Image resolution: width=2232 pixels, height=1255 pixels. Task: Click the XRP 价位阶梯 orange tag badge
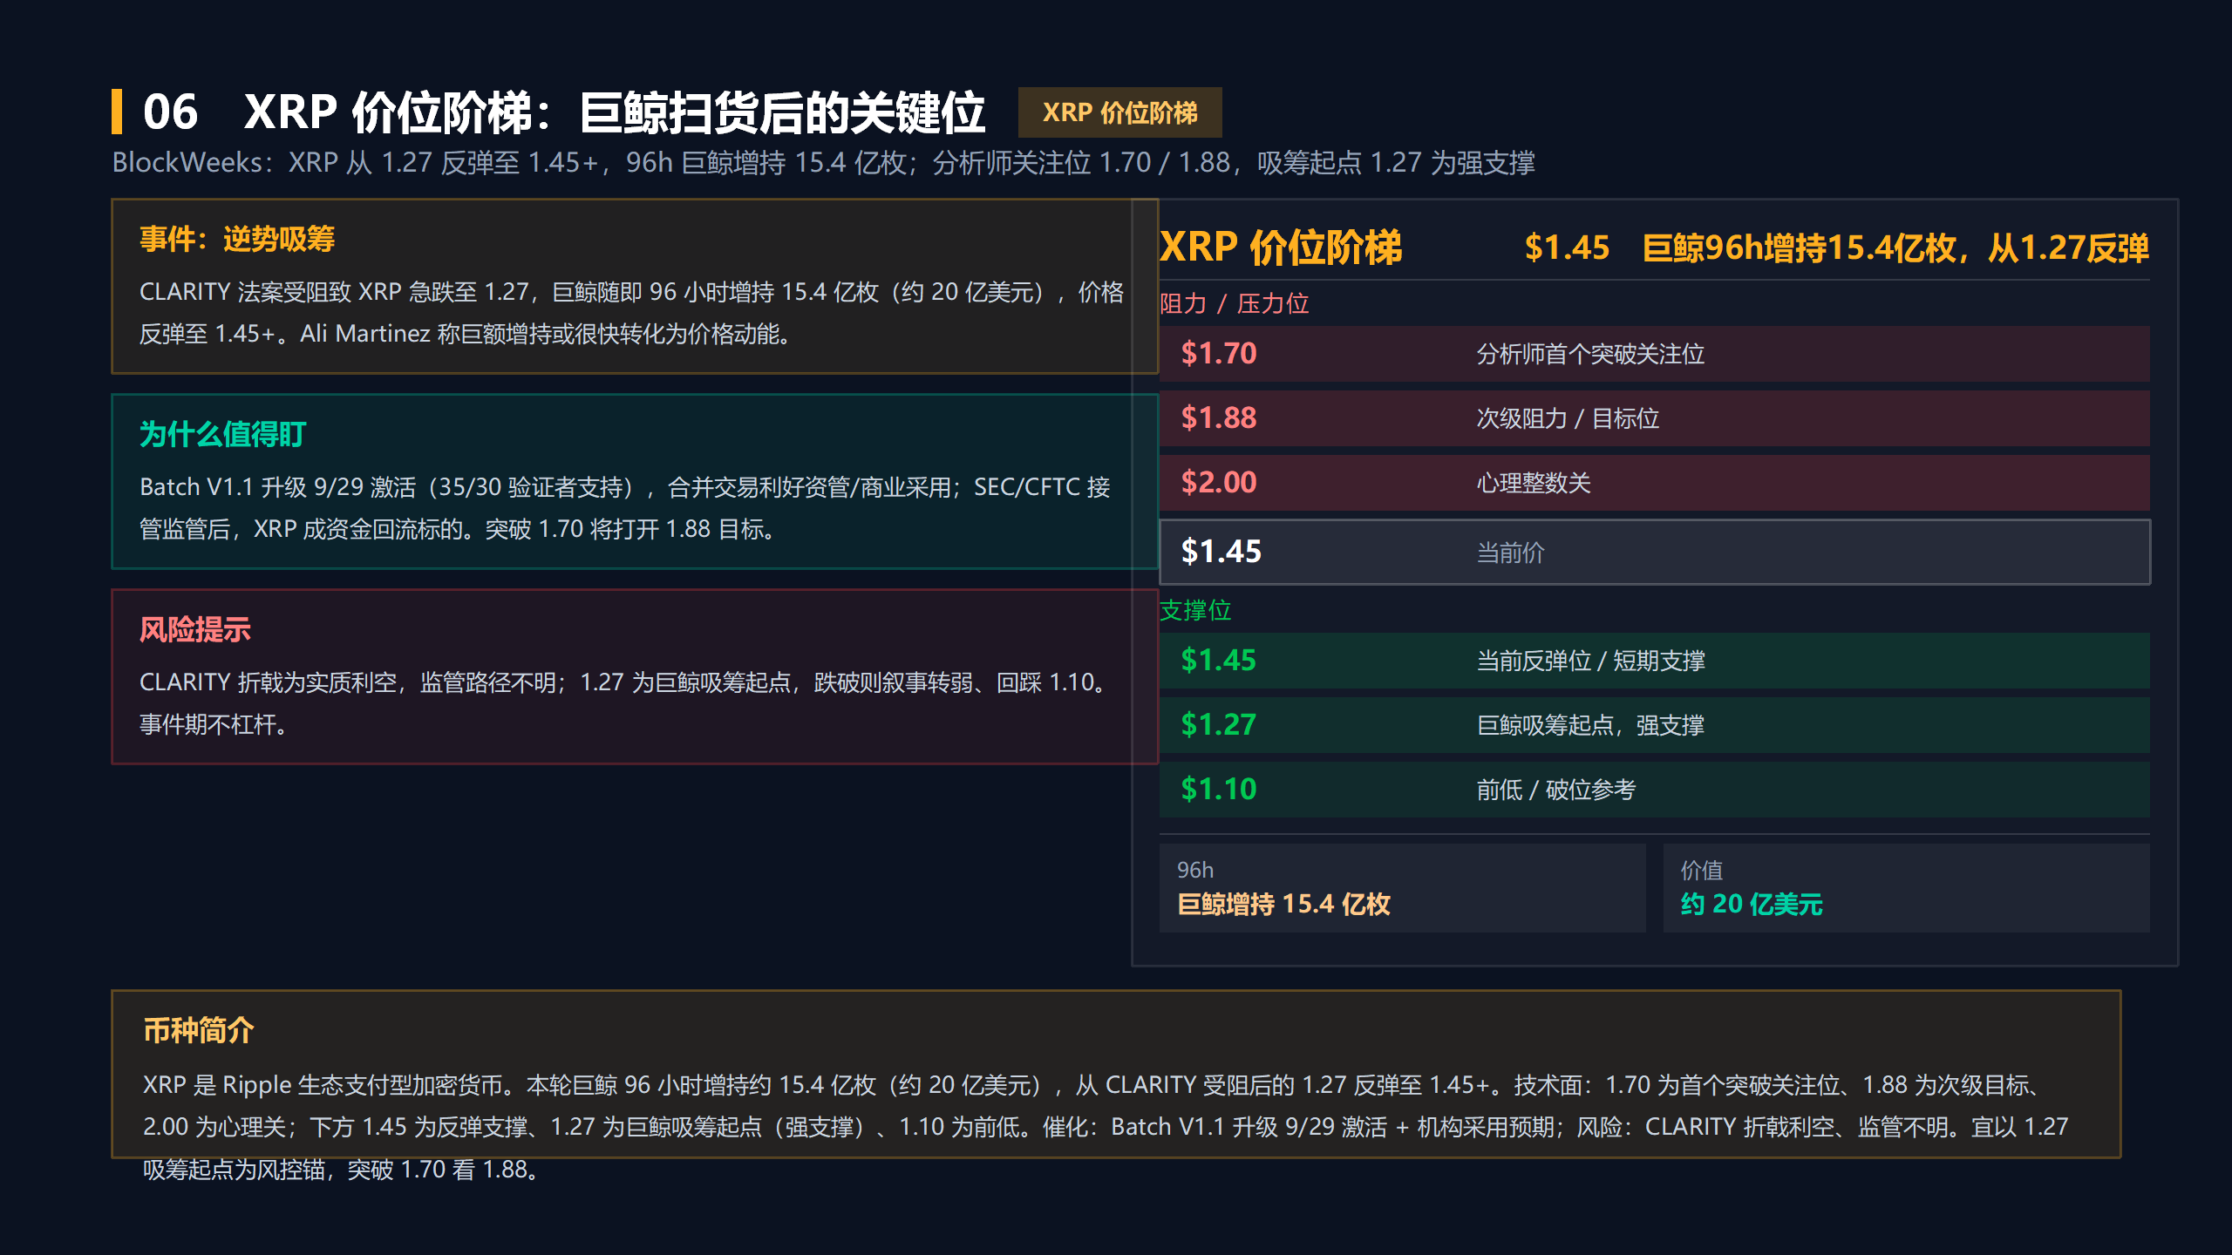point(1119,112)
